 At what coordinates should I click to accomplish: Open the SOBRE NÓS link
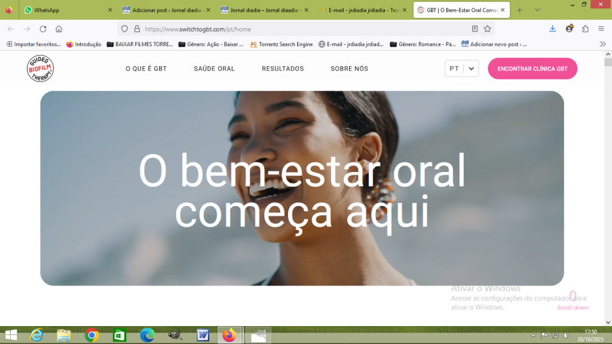point(349,69)
